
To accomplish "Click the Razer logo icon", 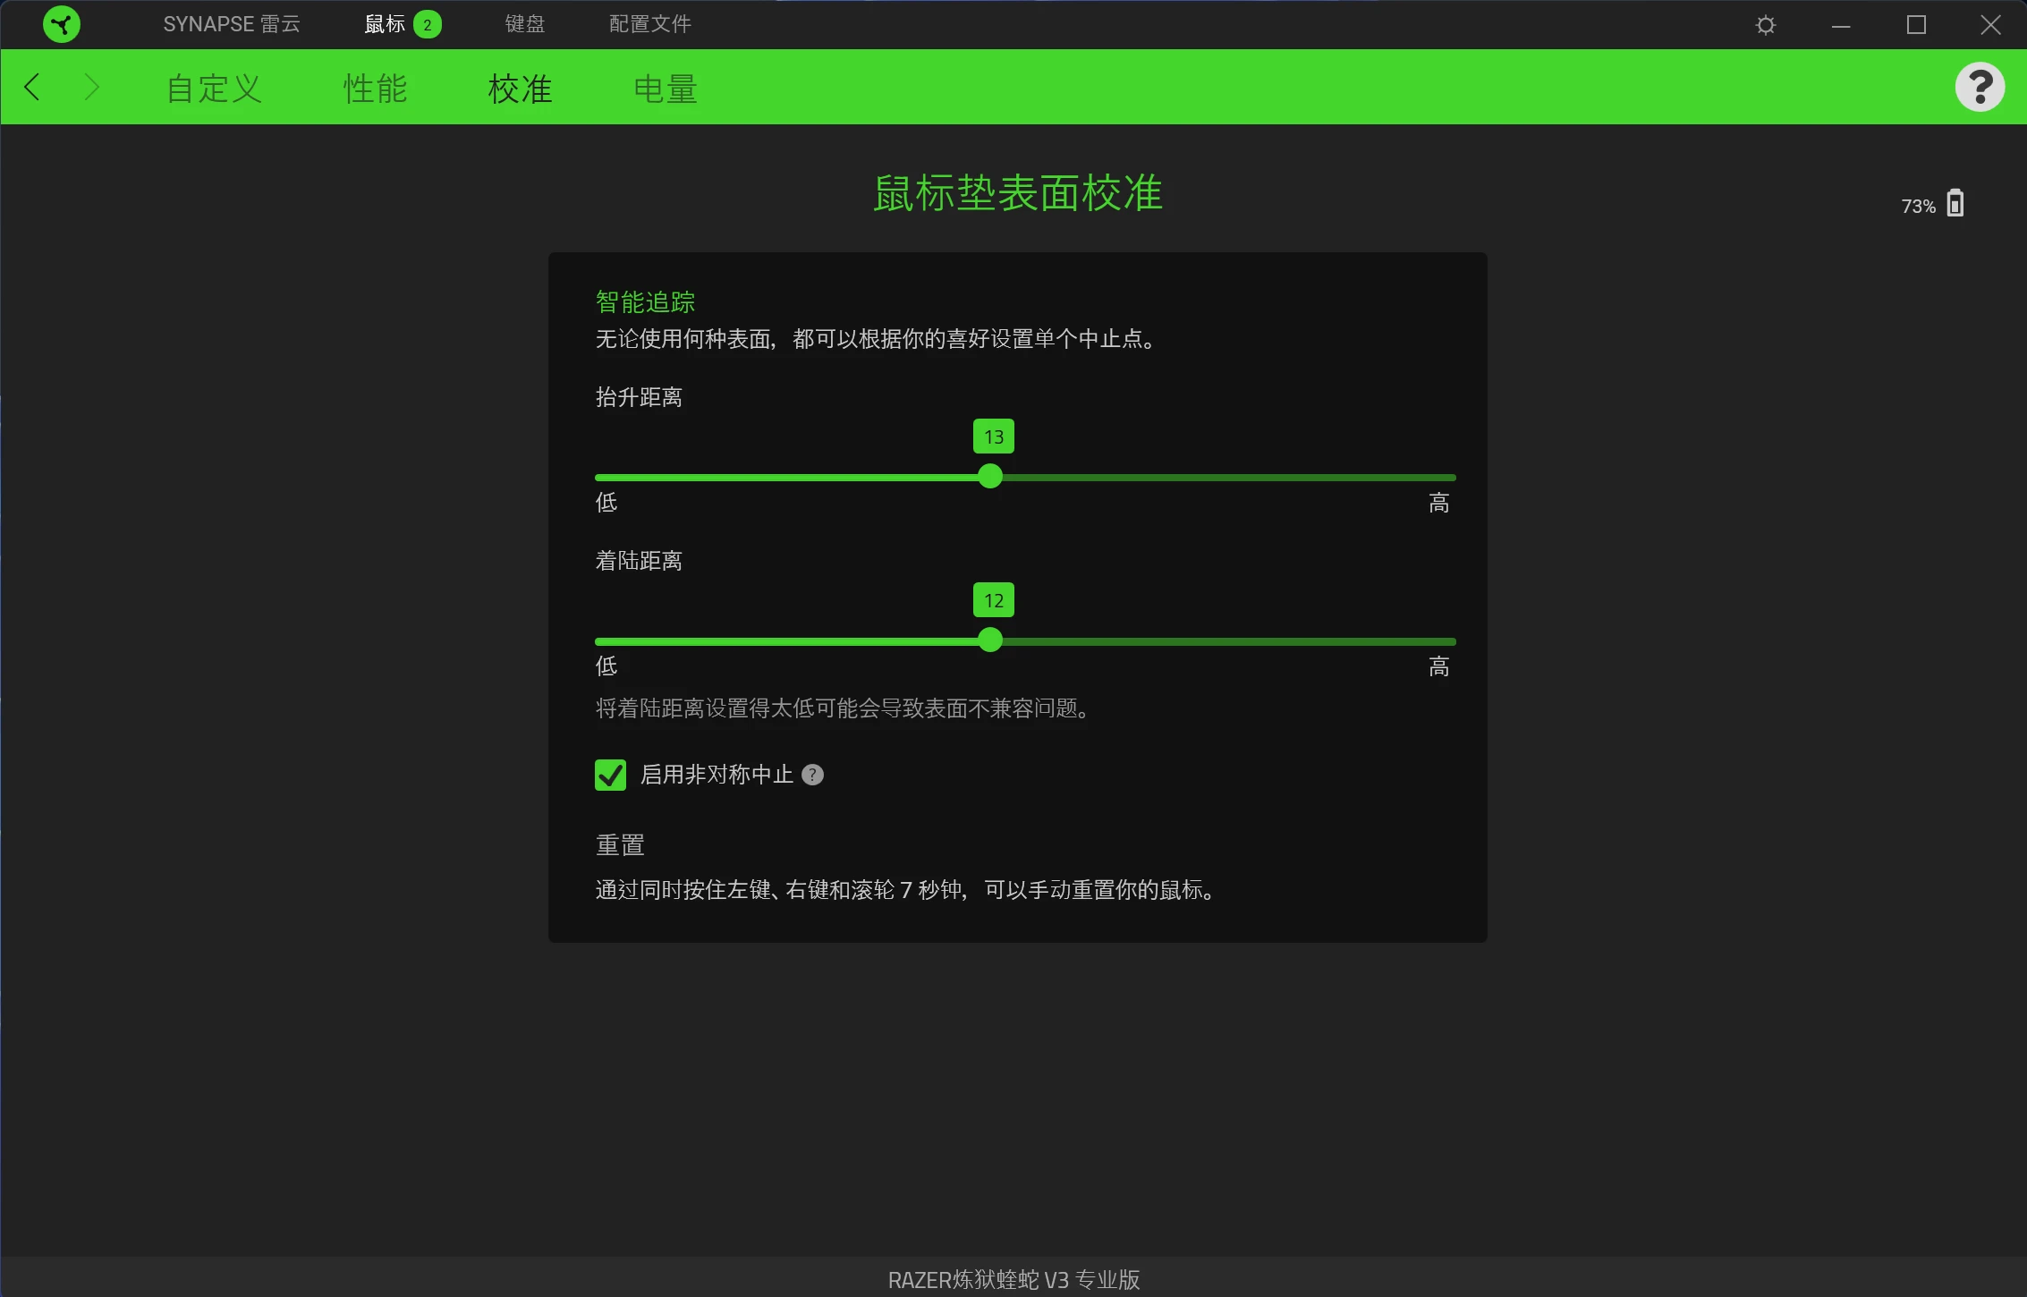I will 61,24.
